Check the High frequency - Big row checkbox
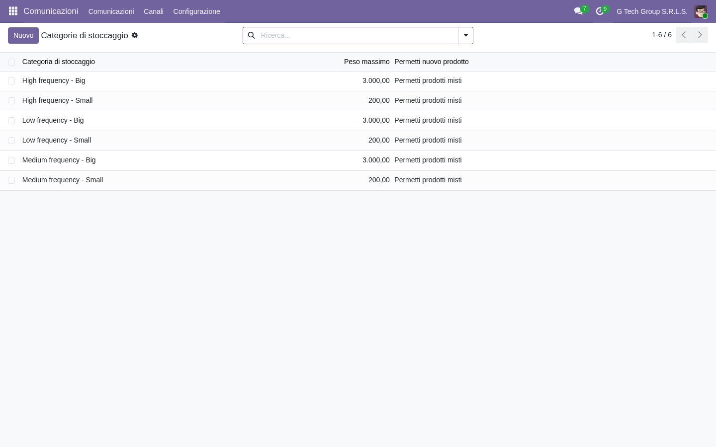This screenshot has height=447, width=716. click(11, 81)
